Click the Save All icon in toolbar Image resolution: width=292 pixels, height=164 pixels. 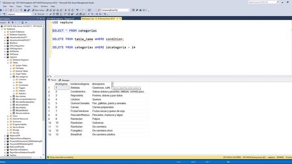pos(28,10)
